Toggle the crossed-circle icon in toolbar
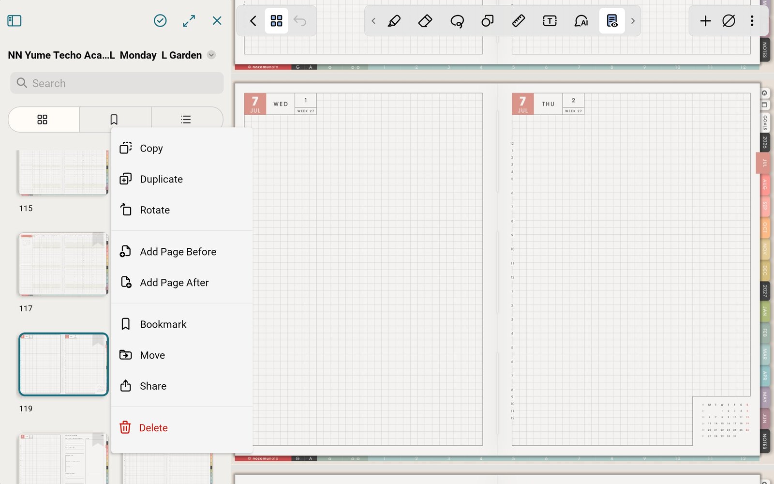This screenshot has height=484, width=774. (x=729, y=21)
